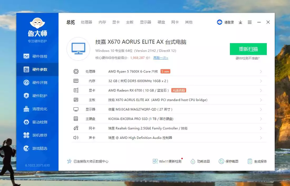Click the orange 5 nm badge
This screenshot has width=290, height=186.
pos(165,72)
